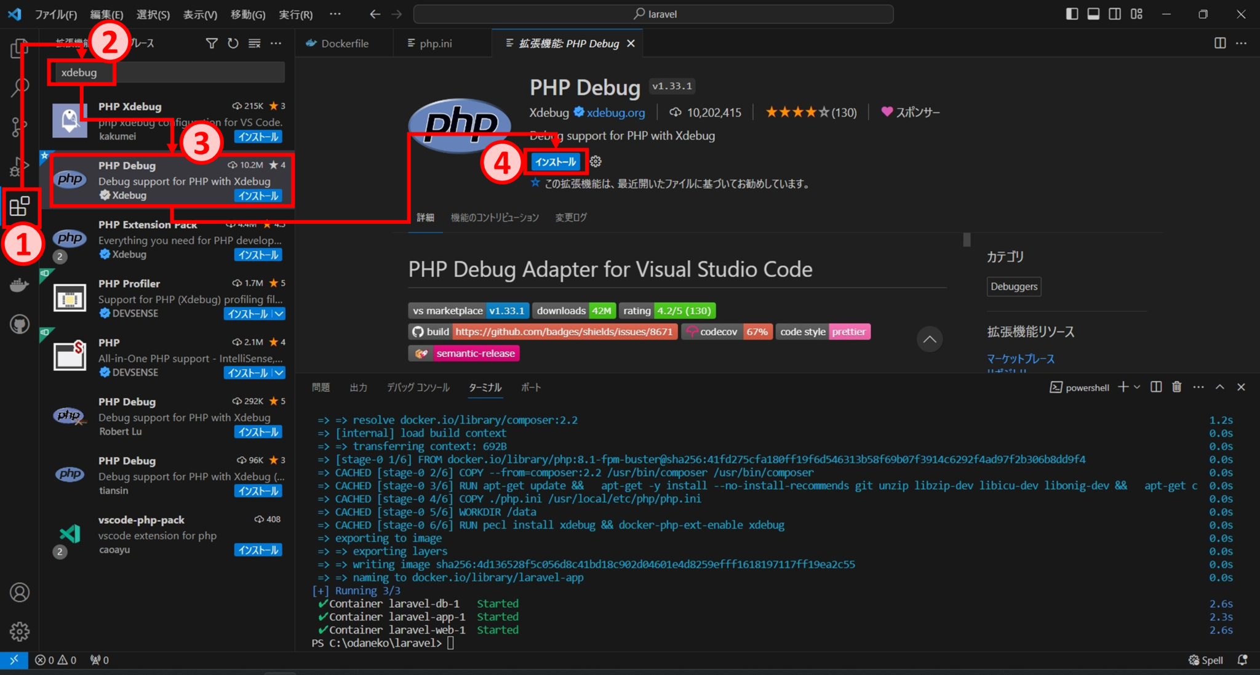Viewport: 1260px width, 675px height.
Task: Select the Search icon in the activity bar
Action: point(20,87)
